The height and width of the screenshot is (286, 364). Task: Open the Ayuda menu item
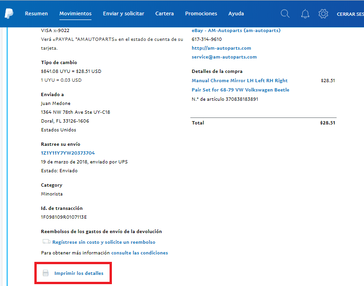[236, 13]
